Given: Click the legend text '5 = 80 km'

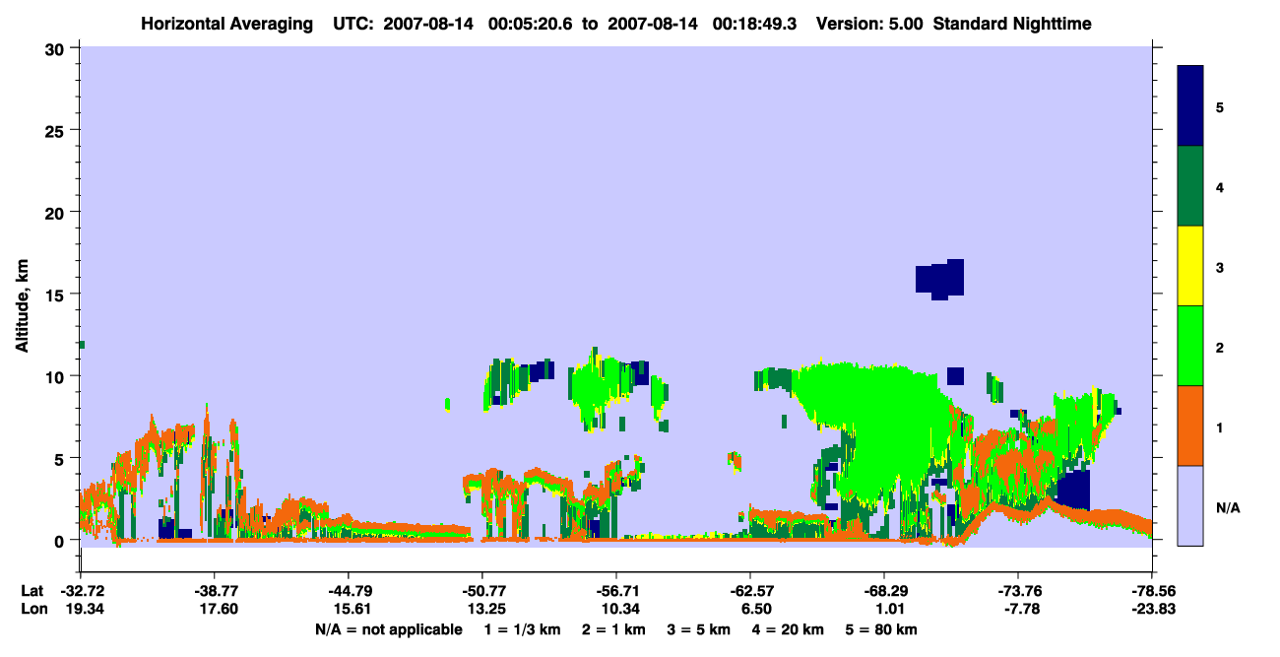Looking at the screenshot, I should coord(882,629).
